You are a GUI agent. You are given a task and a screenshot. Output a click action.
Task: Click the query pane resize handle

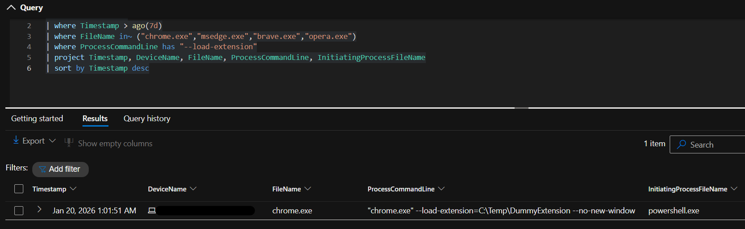(x=521, y=108)
